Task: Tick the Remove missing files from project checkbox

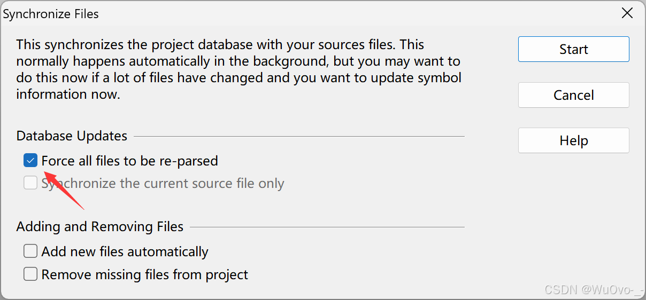Action: (30, 274)
